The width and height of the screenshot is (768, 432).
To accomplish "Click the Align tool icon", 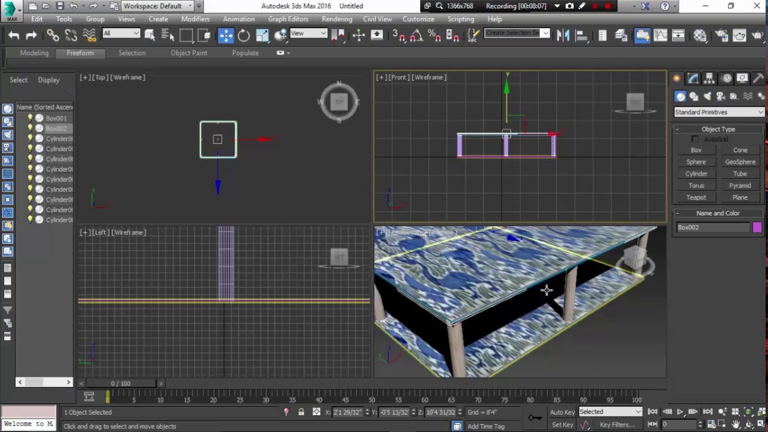I will coord(581,35).
